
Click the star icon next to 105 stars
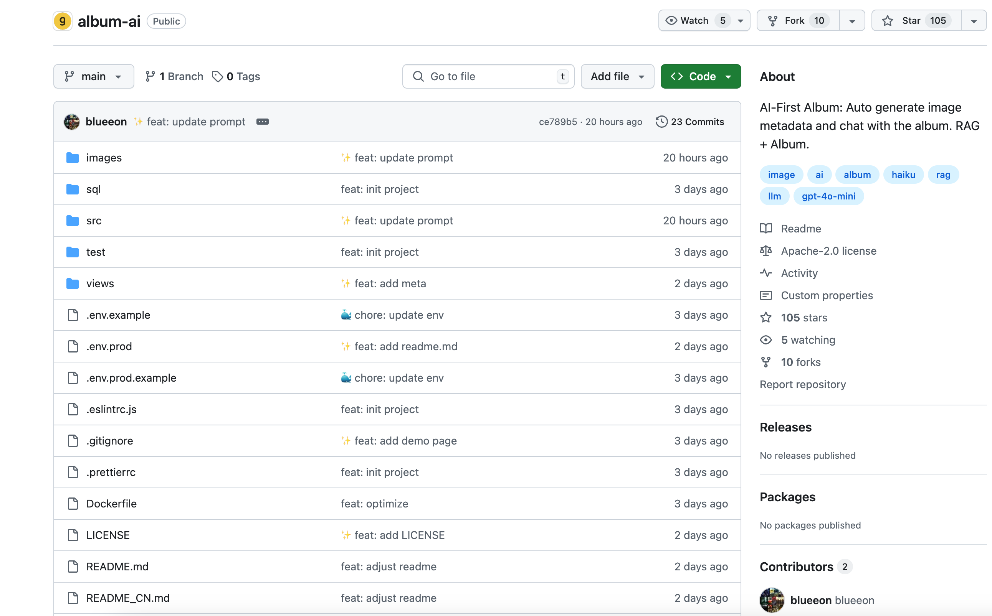point(766,317)
